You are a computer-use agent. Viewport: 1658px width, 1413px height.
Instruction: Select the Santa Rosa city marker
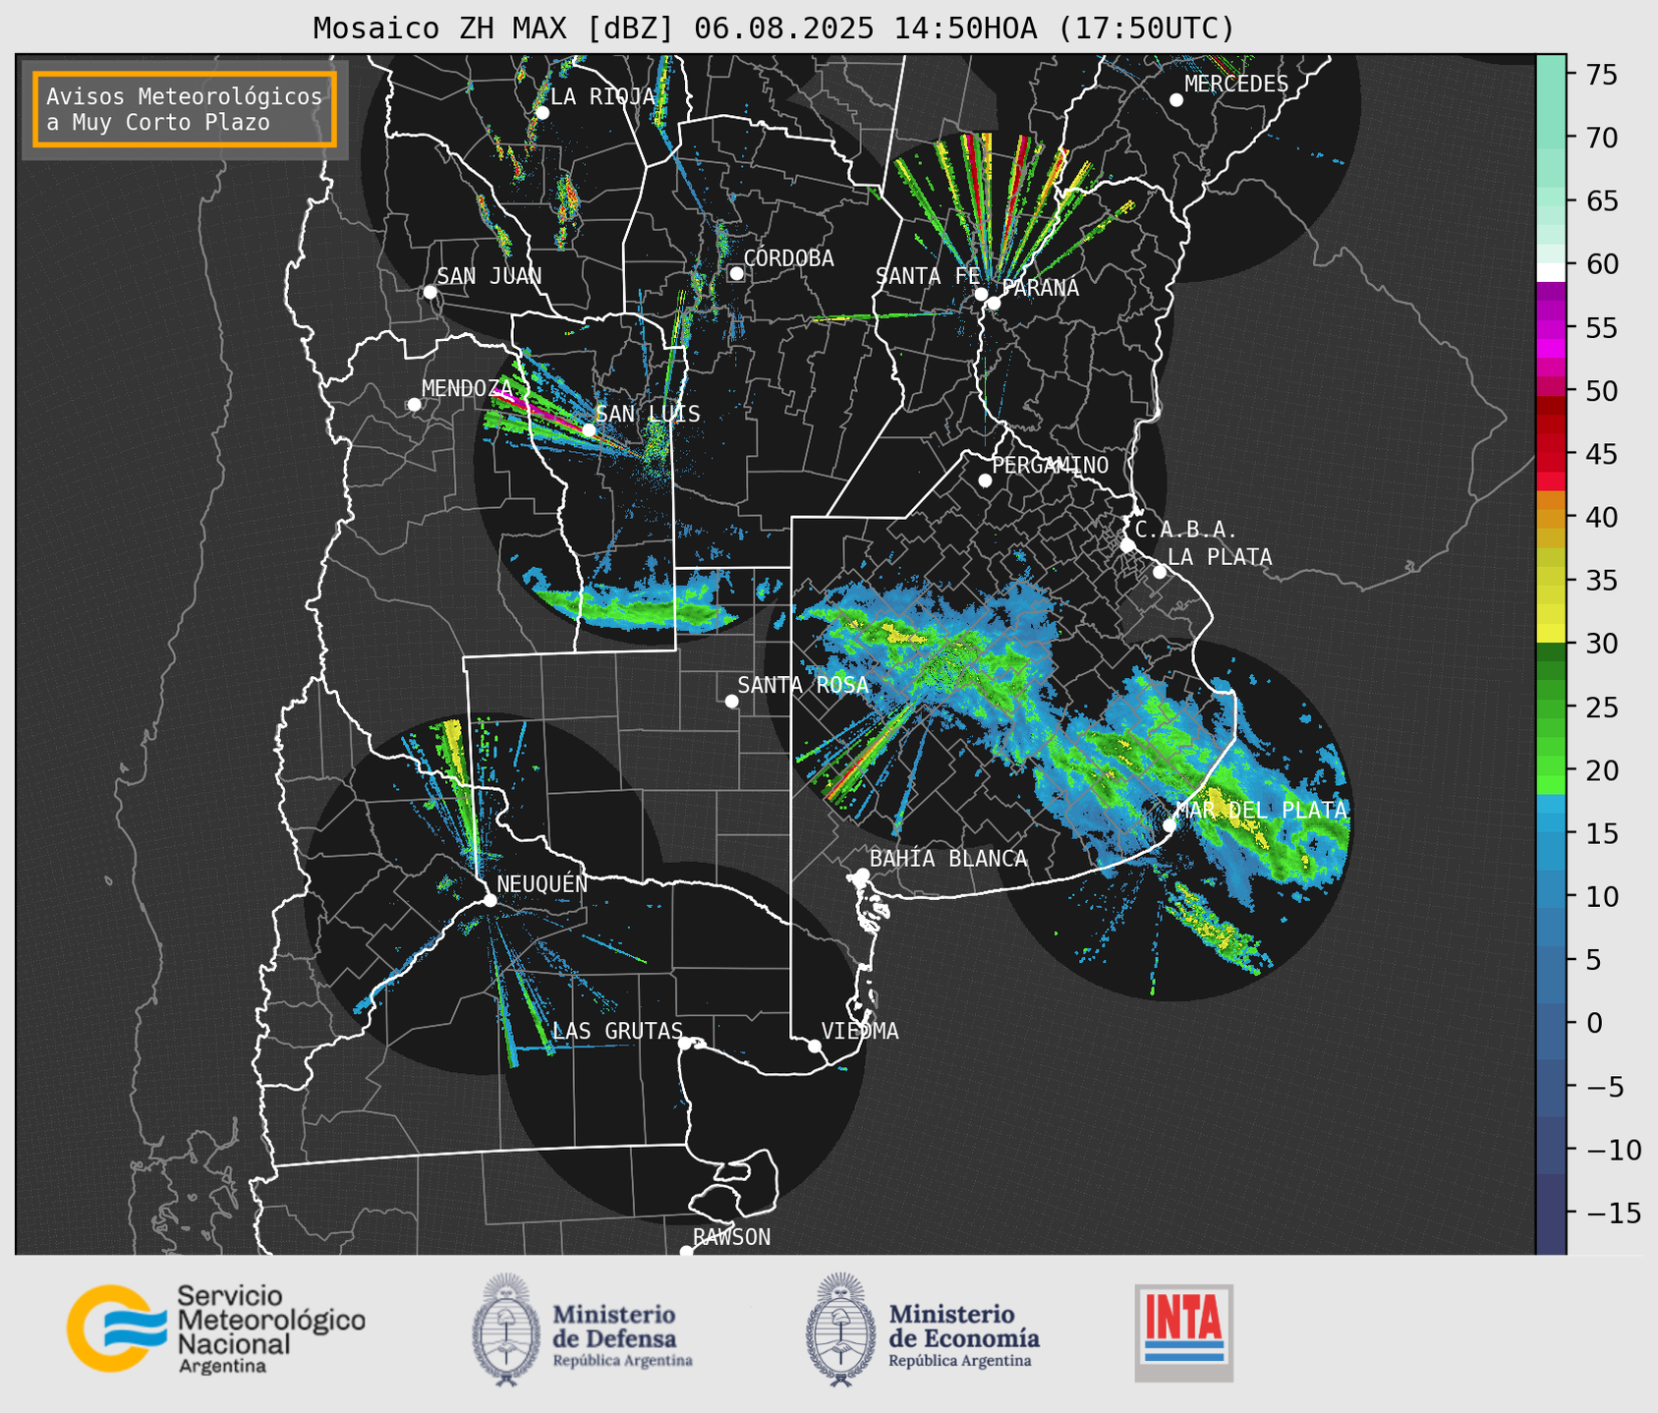731,701
